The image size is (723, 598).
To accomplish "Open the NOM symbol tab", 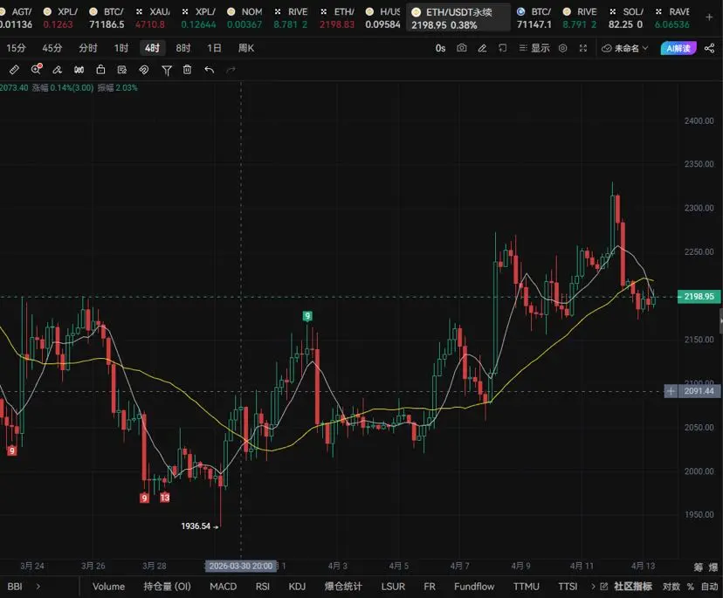I will point(244,18).
